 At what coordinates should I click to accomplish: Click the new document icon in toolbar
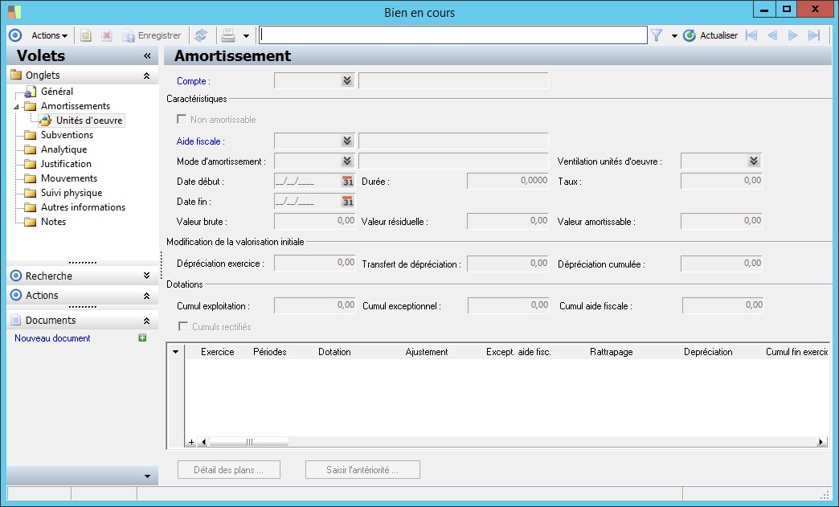point(86,35)
